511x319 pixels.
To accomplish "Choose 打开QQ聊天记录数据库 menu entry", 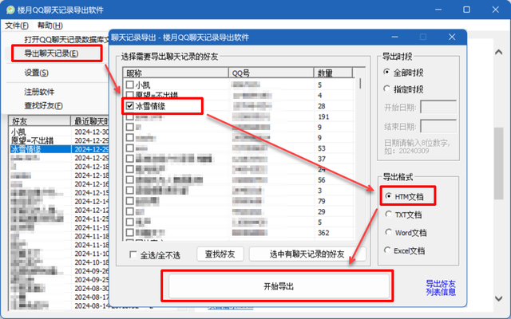I will click(66, 39).
